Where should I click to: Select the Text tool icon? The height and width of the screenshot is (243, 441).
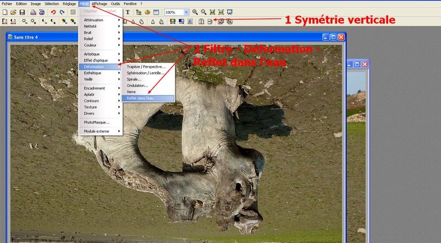click(x=128, y=12)
